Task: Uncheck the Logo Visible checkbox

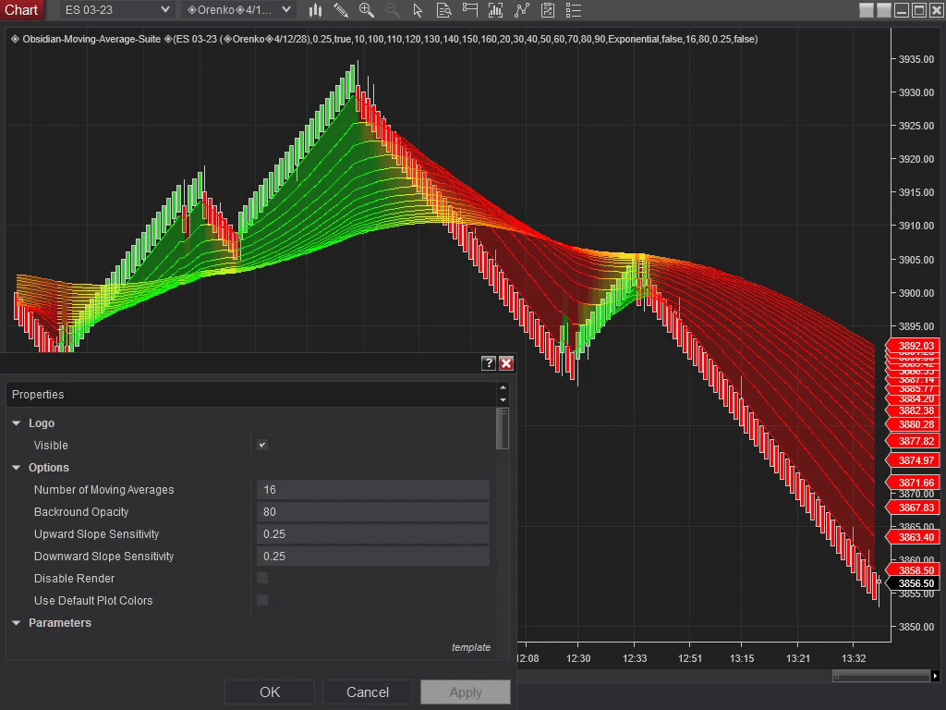Action: (x=261, y=445)
